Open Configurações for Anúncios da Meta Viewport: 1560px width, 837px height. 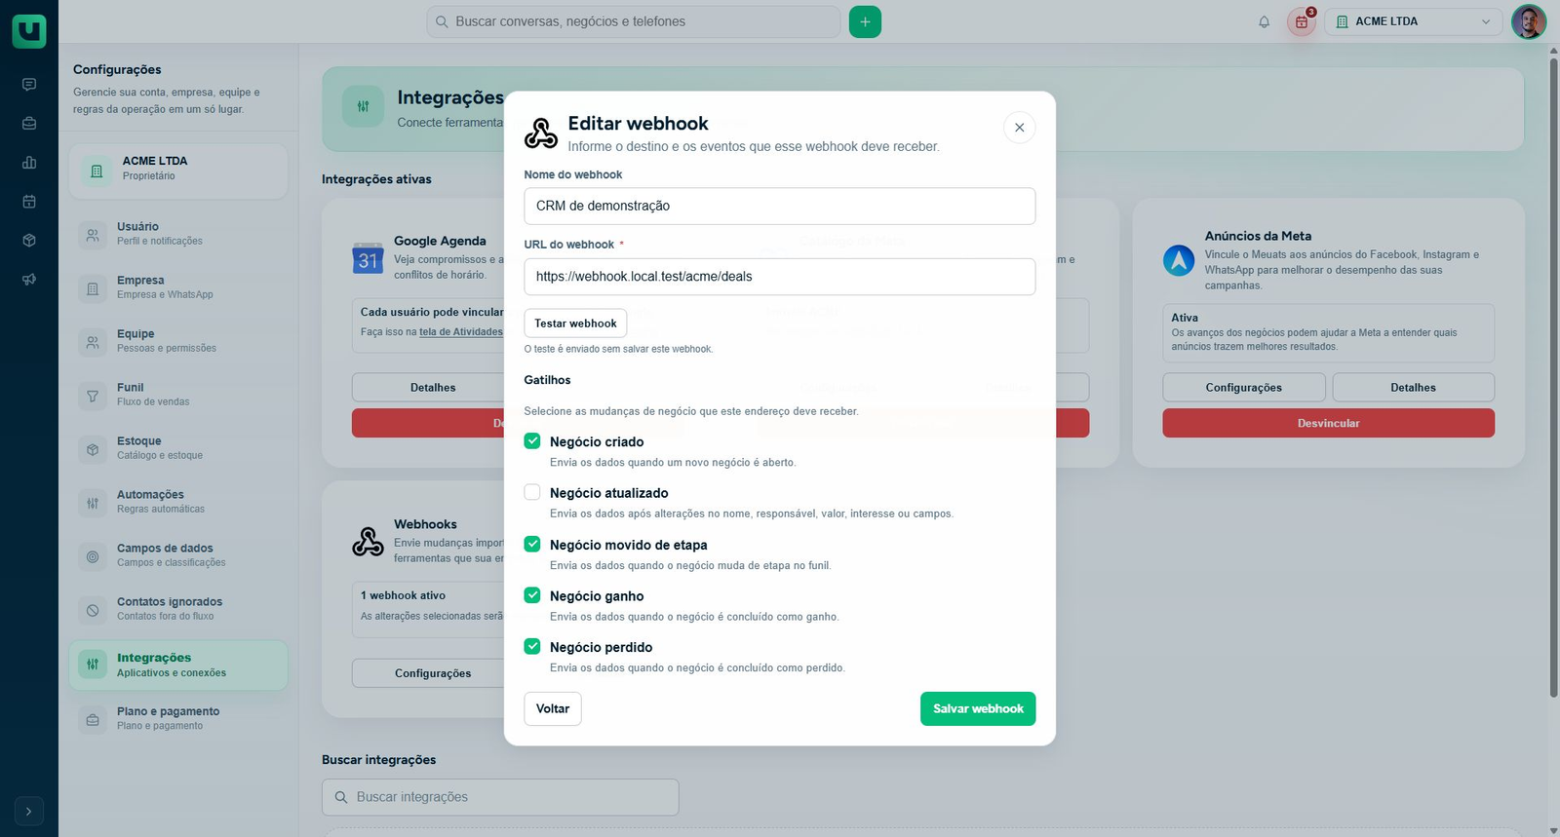coord(1244,388)
